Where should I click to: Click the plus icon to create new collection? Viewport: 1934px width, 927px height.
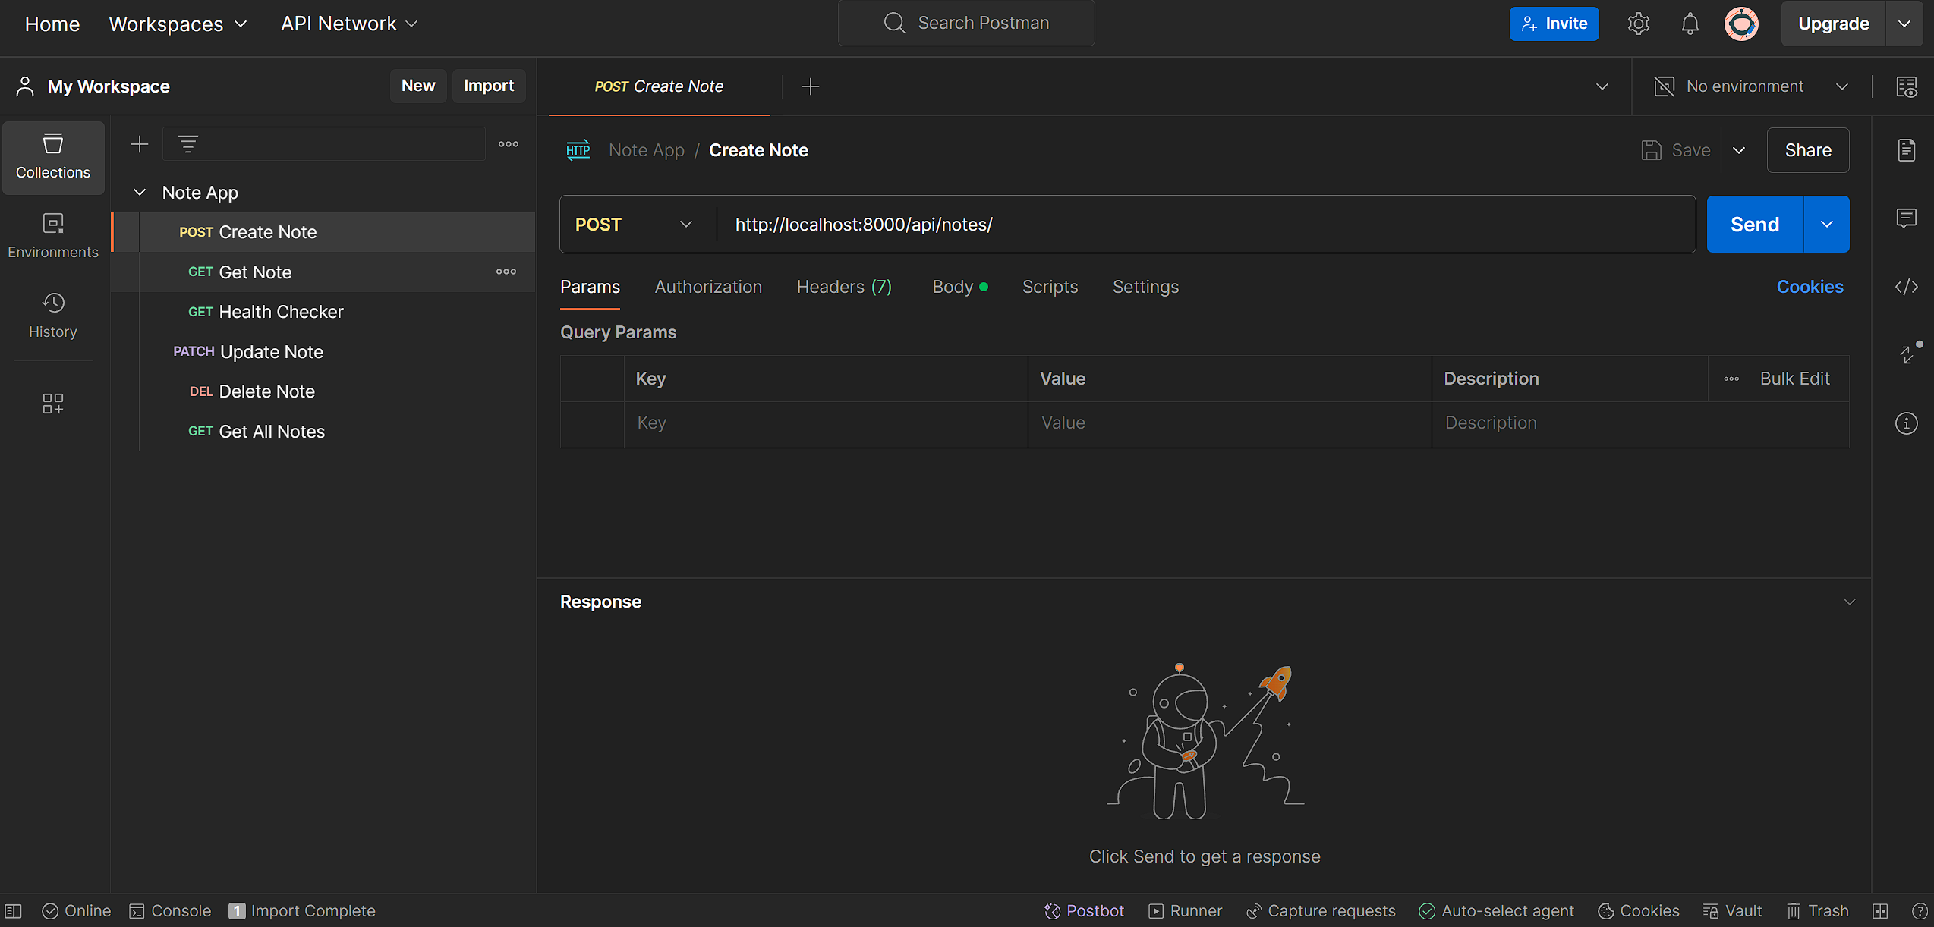[140, 144]
